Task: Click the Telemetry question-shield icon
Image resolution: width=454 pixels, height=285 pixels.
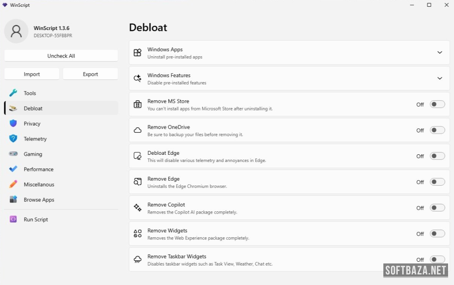Action: click(13, 139)
